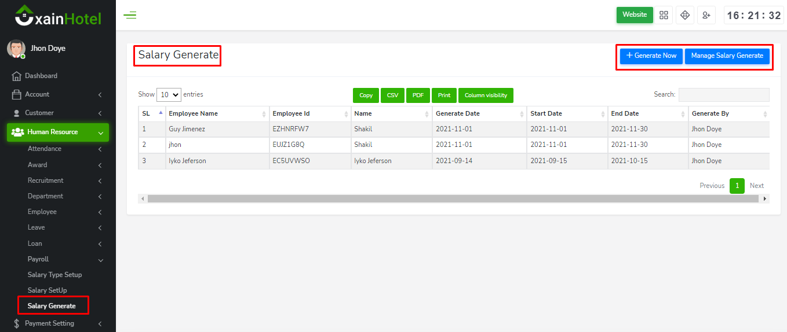
Task: Click the grid apps icon in header
Action: 664,15
